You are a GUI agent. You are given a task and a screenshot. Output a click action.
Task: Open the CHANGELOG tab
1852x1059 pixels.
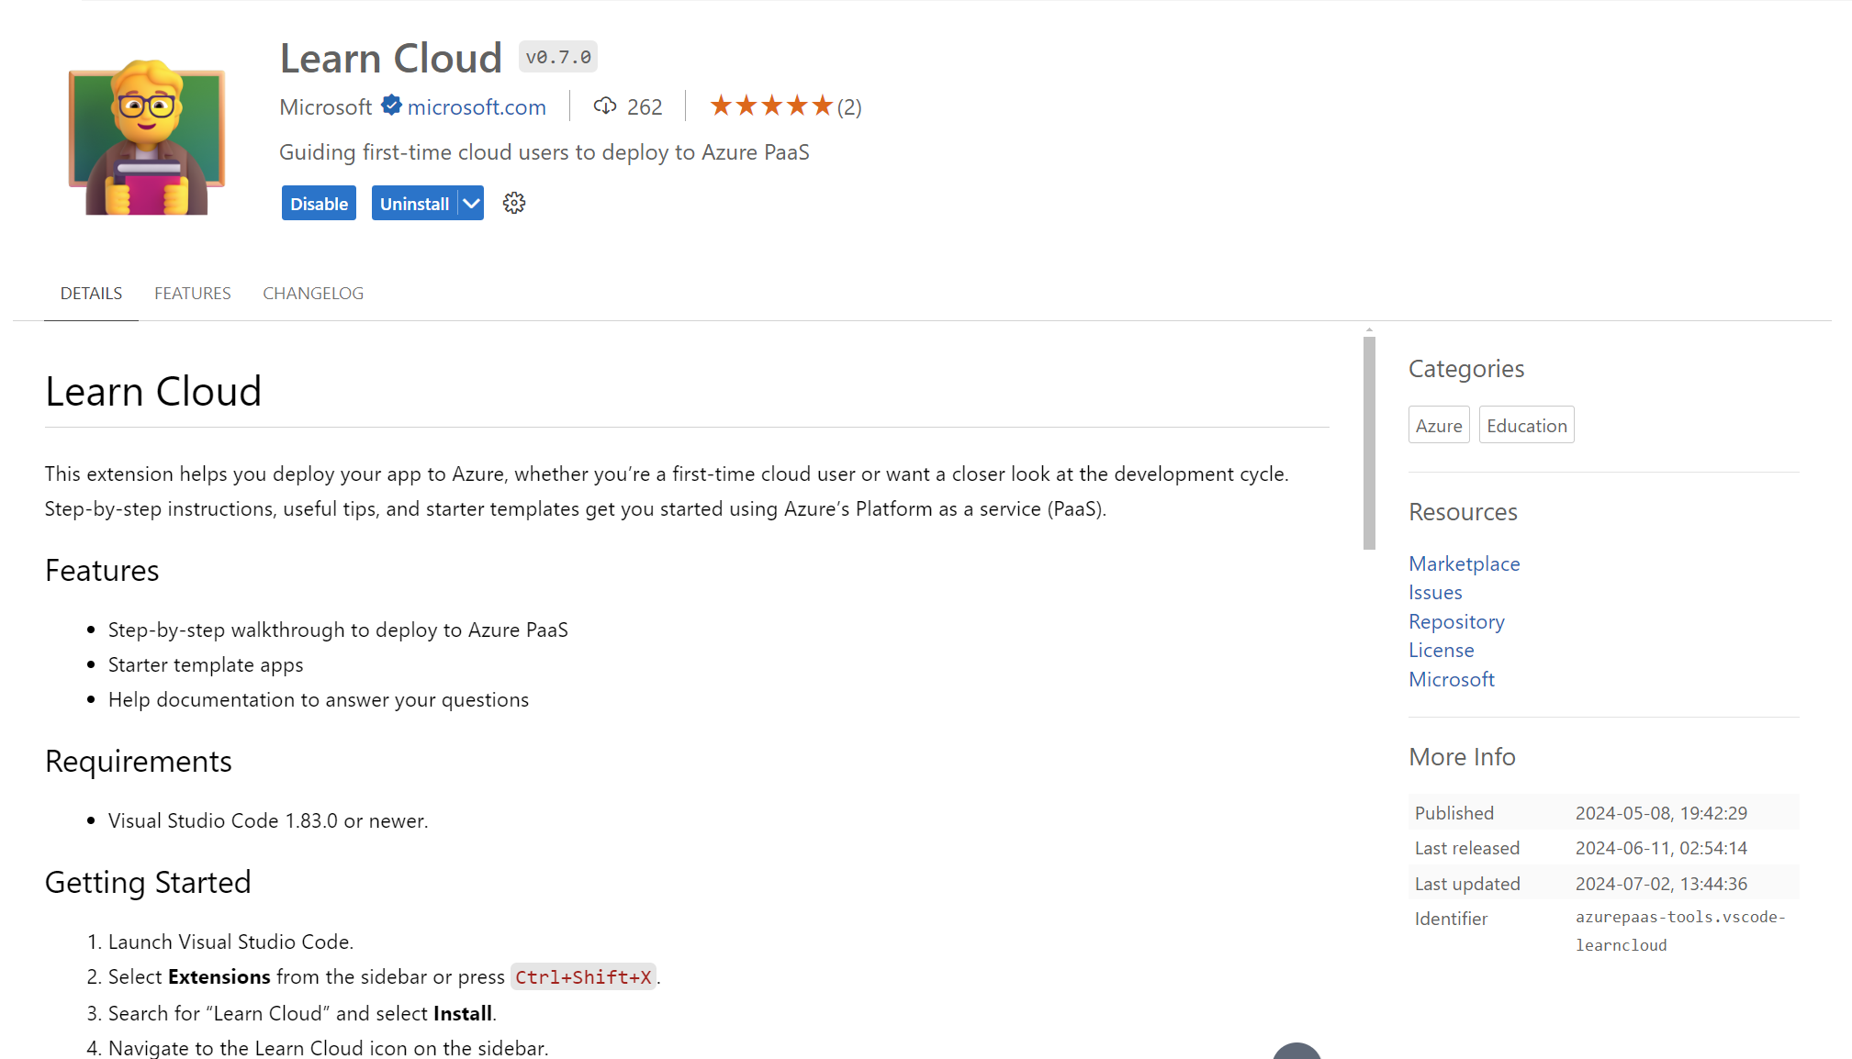312,293
